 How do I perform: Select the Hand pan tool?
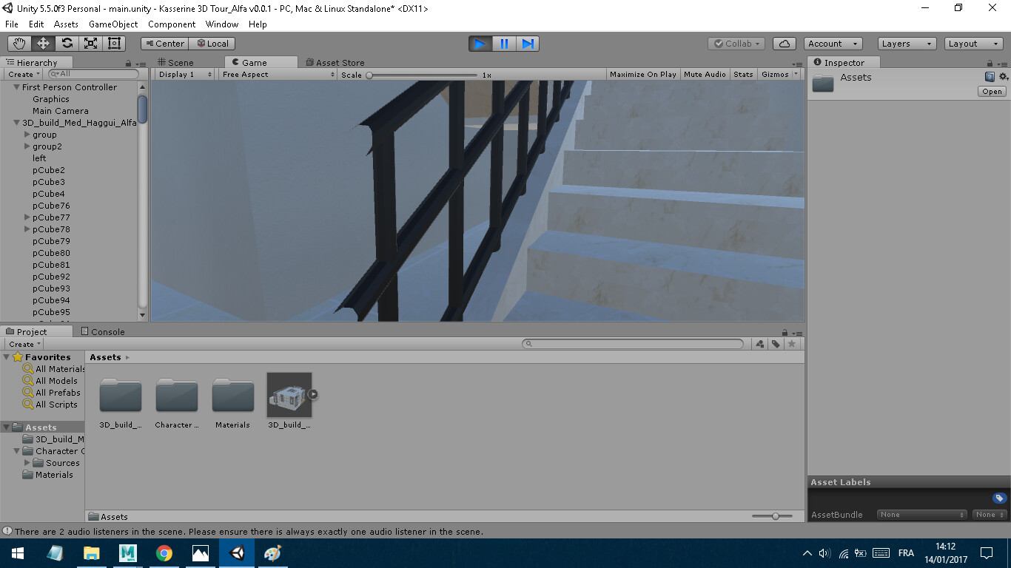[x=19, y=43]
